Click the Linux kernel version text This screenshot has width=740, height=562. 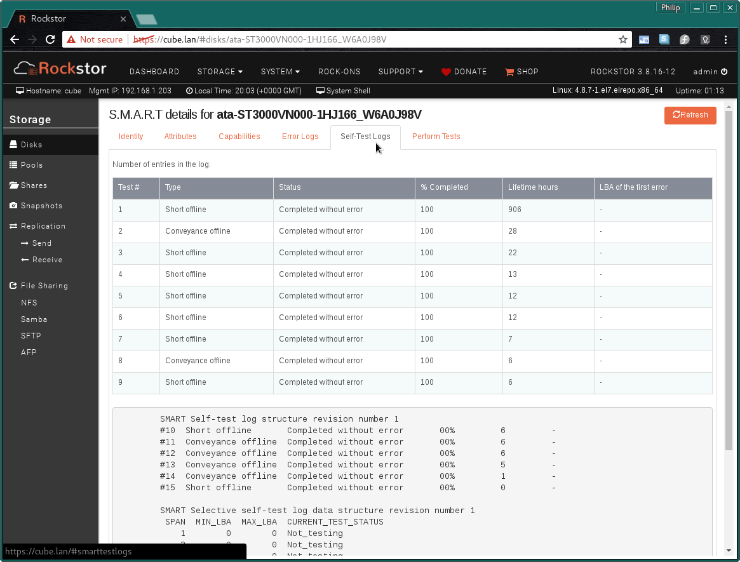tap(607, 90)
